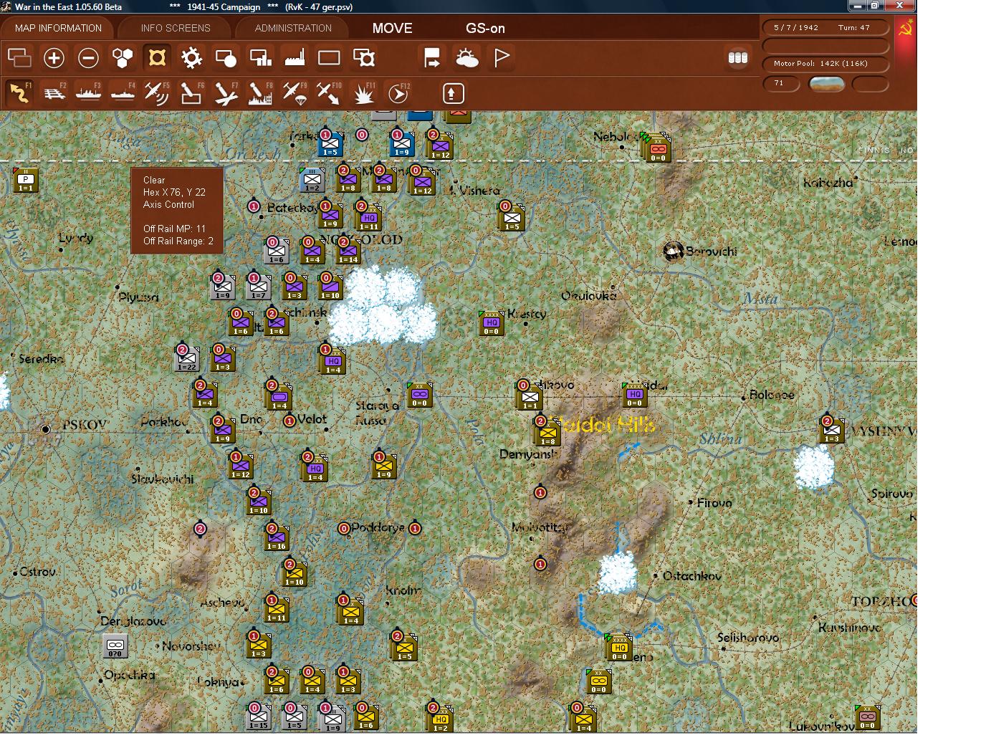Image resolution: width=991 pixels, height=743 pixels.
Task: Select the F10 air transfer mode icon
Action: coord(329,93)
